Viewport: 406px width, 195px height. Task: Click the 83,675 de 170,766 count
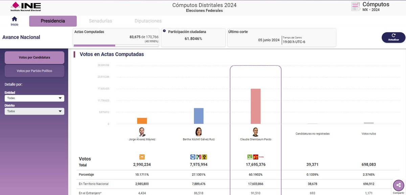[x=144, y=37]
